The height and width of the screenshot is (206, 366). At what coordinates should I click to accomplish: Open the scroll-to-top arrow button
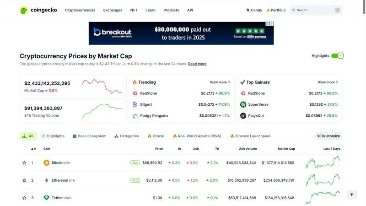click(352, 194)
